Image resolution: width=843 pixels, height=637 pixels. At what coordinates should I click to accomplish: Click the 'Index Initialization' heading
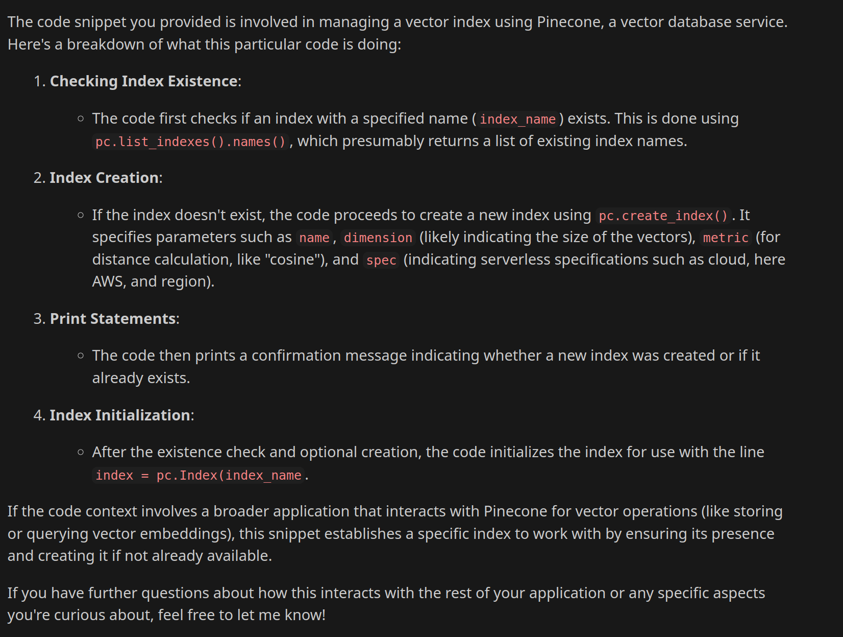[x=120, y=415]
